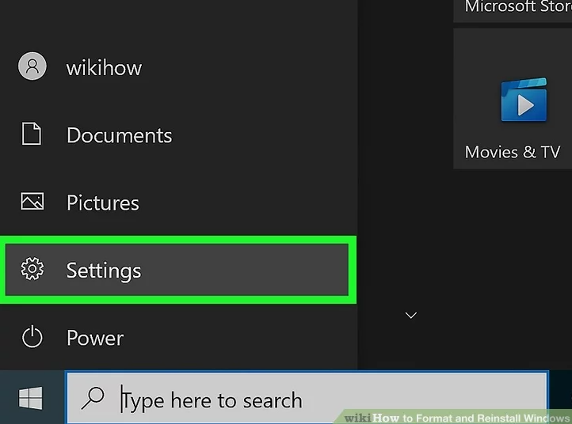Click the Windows Start logo button
This screenshot has width=572, height=424.
(31, 399)
